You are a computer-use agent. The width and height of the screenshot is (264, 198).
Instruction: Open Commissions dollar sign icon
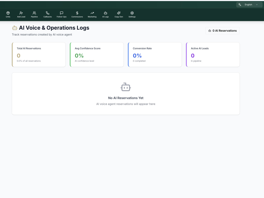(77, 13)
